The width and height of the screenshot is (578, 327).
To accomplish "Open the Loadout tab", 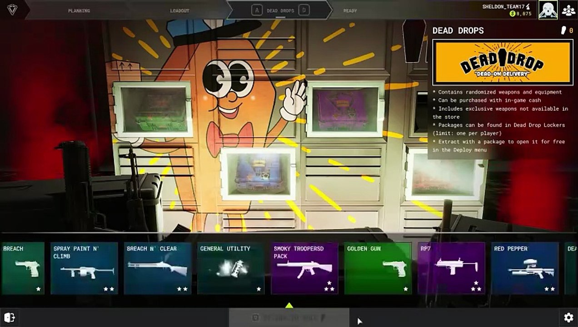I will pos(179,10).
